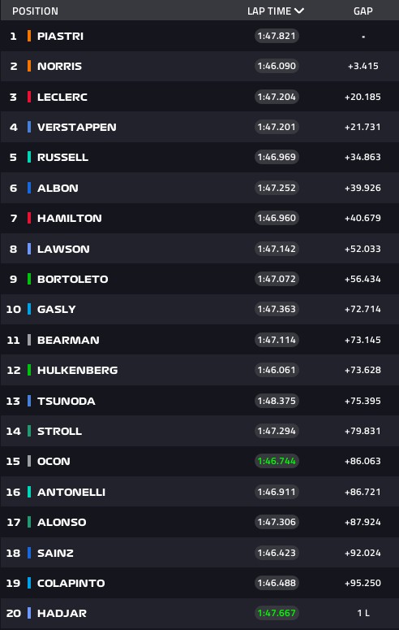This screenshot has height=630, width=399.
Task: Open driver VERSTAPPEN row
Action: pos(199,127)
